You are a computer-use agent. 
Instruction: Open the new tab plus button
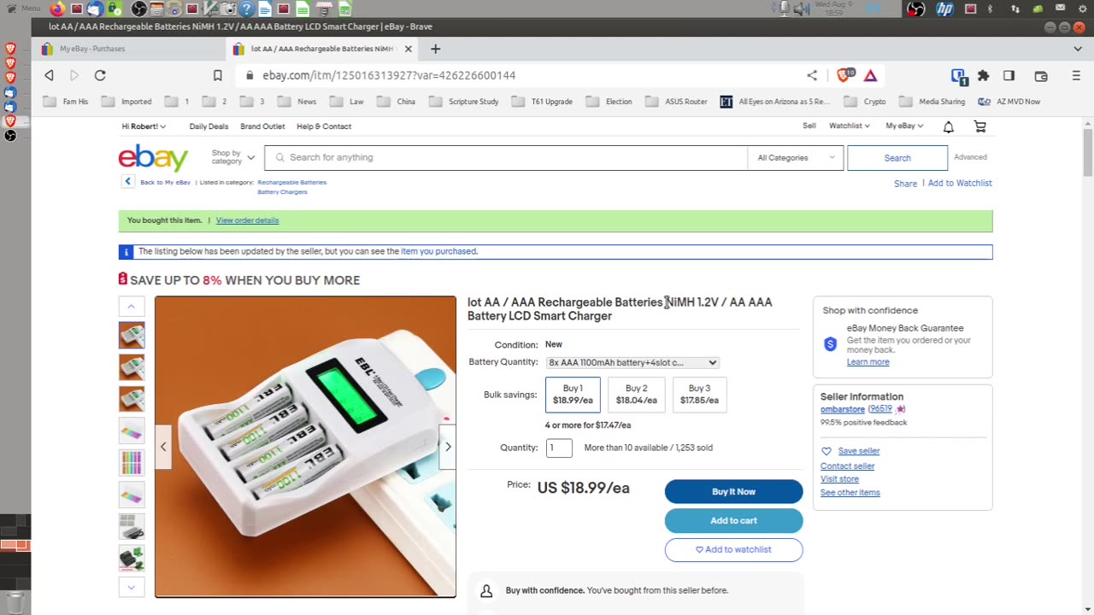coord(435,49)
